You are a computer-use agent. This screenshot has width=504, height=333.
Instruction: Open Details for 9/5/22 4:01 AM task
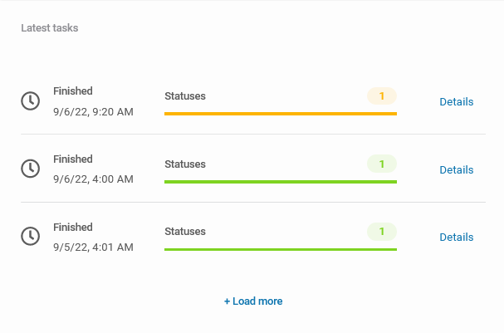click(x=456, y=238)
